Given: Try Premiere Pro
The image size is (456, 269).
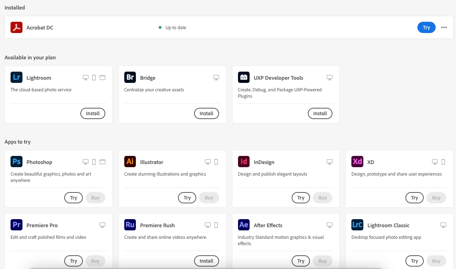Looking at the screenshot, I should tap(73, 261).
